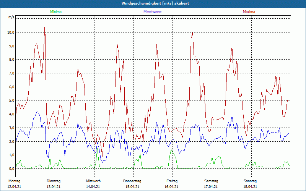Click the 'Freitag' day label
This screenshot has height=191, width=306.
172,181
